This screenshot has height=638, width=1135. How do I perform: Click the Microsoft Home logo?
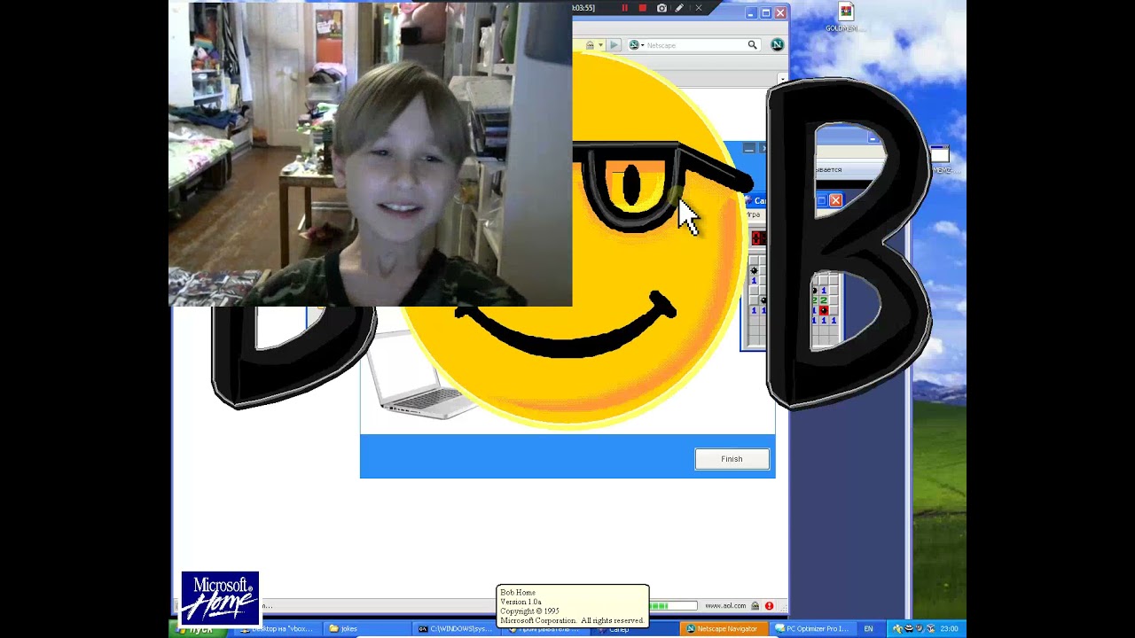tap(220, 598)
